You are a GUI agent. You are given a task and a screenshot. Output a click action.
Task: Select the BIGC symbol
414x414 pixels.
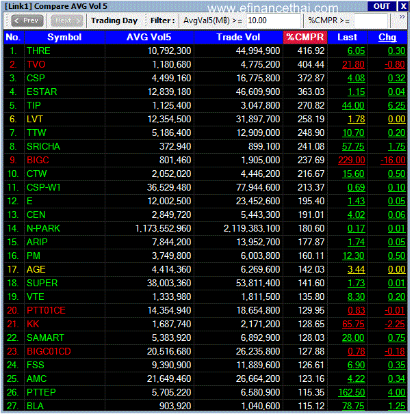click(x=38, y=161)
